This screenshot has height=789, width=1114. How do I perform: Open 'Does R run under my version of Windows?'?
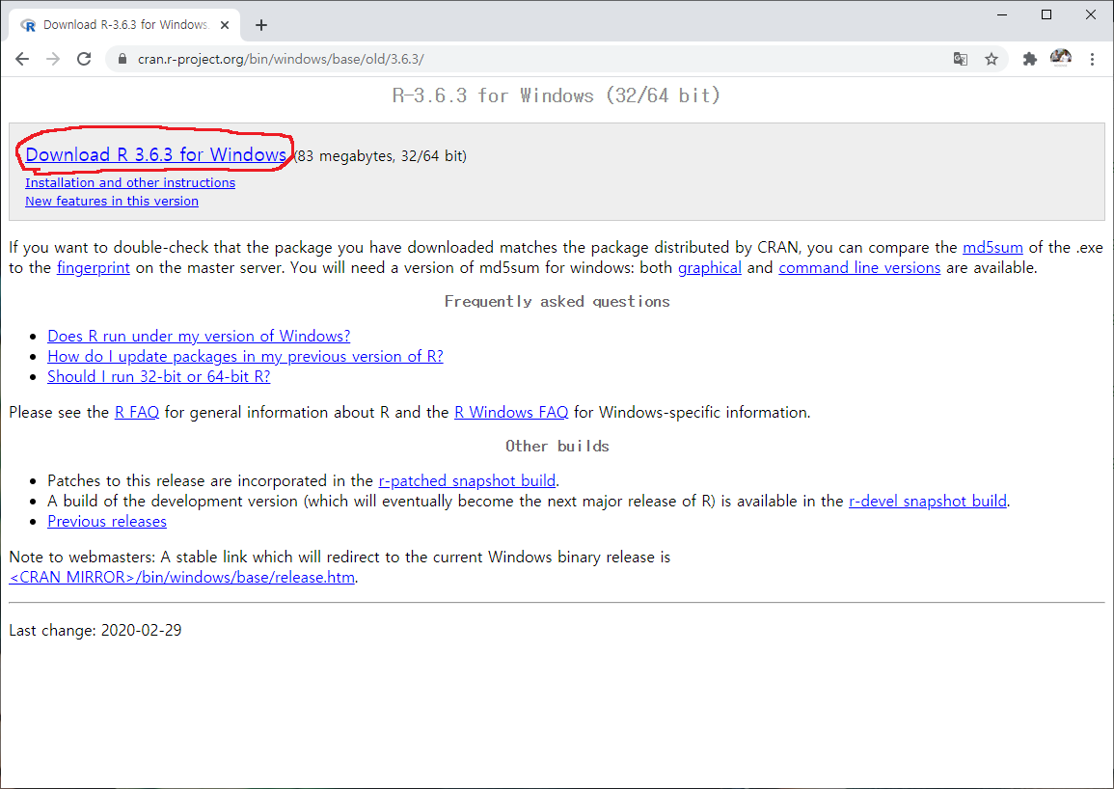199,337
